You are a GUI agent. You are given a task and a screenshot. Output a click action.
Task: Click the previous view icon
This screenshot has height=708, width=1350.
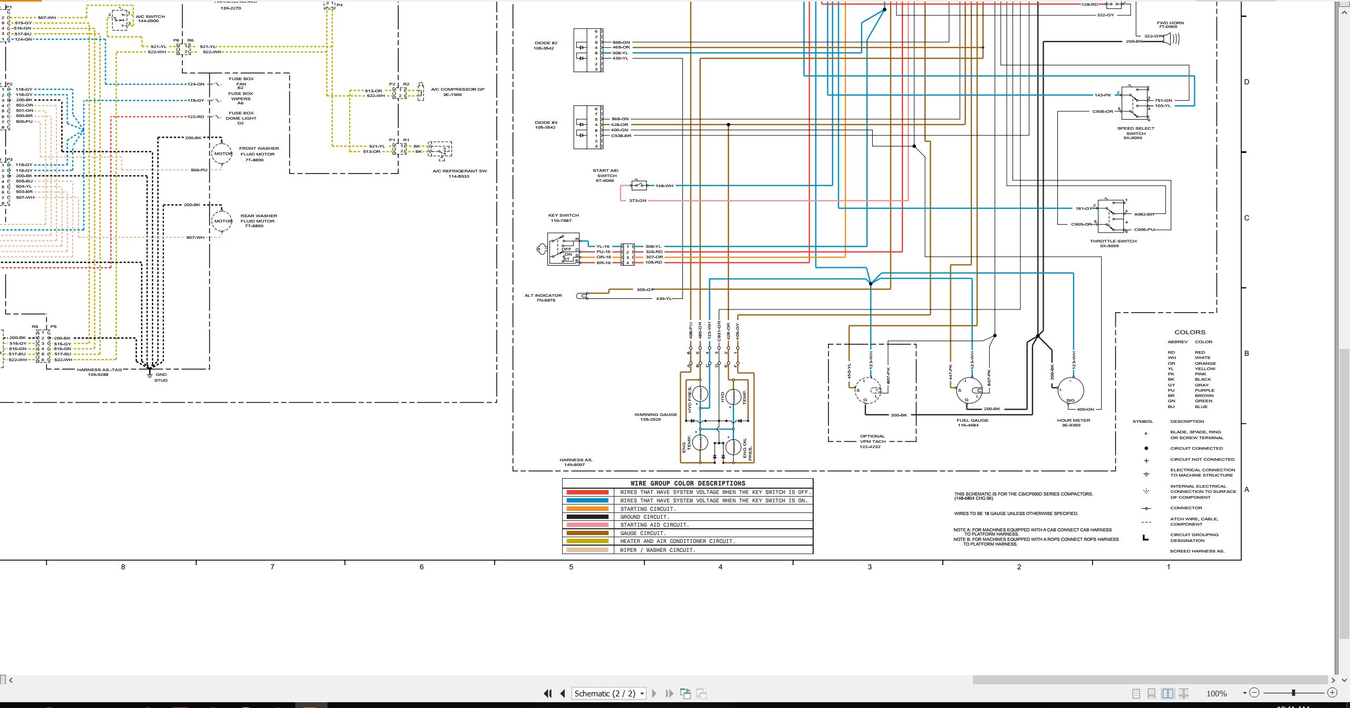point(686,694)
